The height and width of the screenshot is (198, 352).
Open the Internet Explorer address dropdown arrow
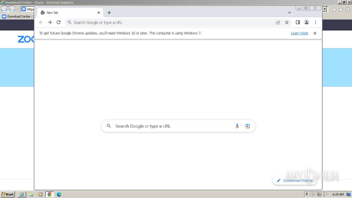coord(325,9)
